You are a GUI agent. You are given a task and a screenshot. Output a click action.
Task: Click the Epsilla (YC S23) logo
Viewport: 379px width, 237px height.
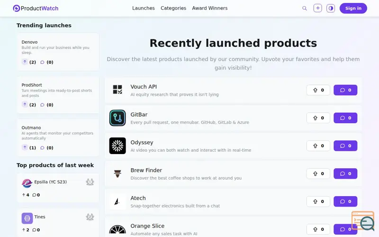click(x=27, y=183)
